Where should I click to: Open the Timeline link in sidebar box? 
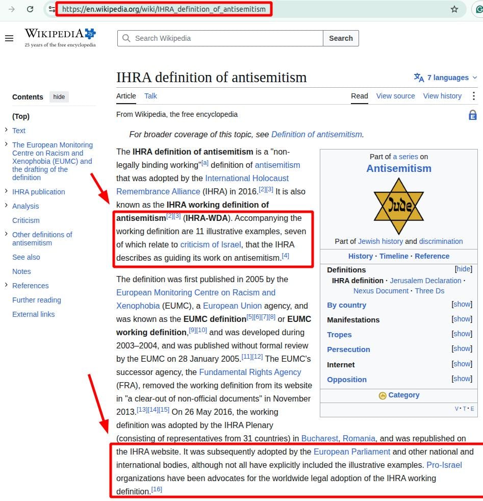394,256
